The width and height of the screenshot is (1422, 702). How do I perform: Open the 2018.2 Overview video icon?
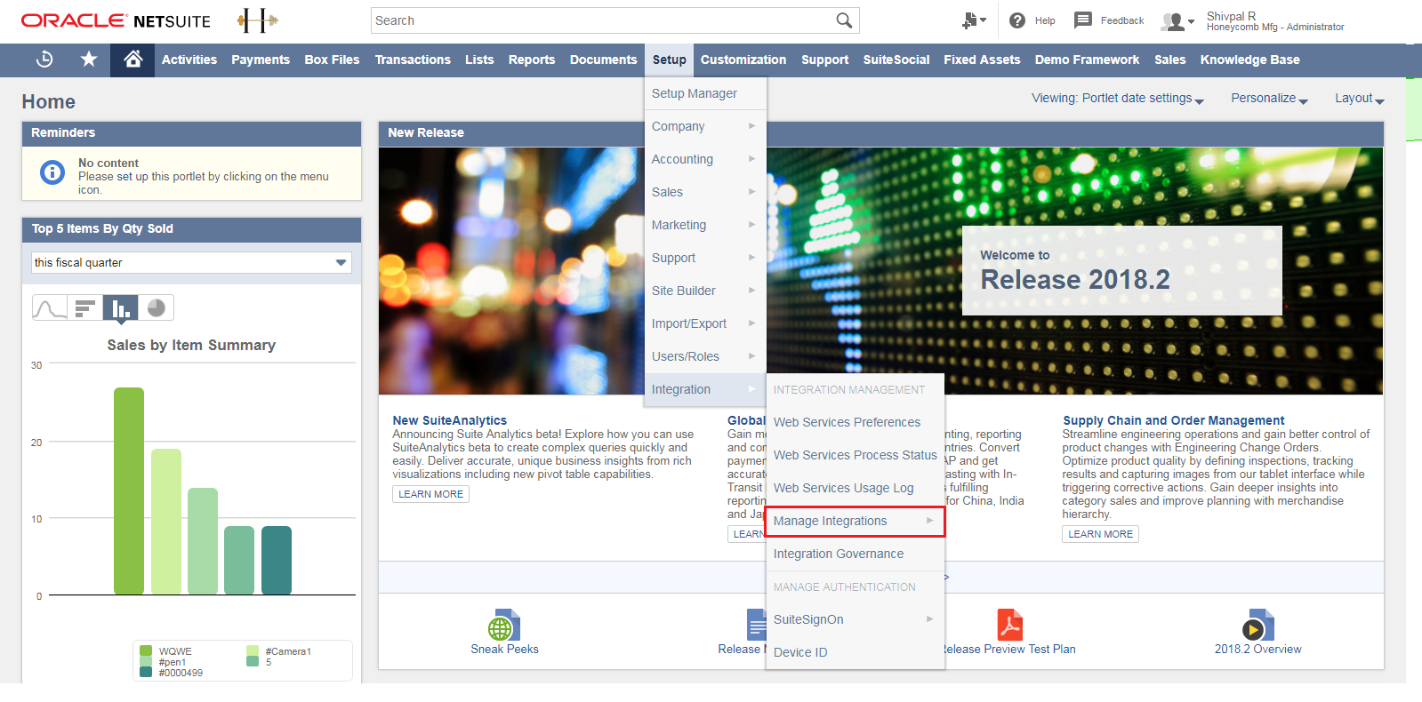point(1257,625)
